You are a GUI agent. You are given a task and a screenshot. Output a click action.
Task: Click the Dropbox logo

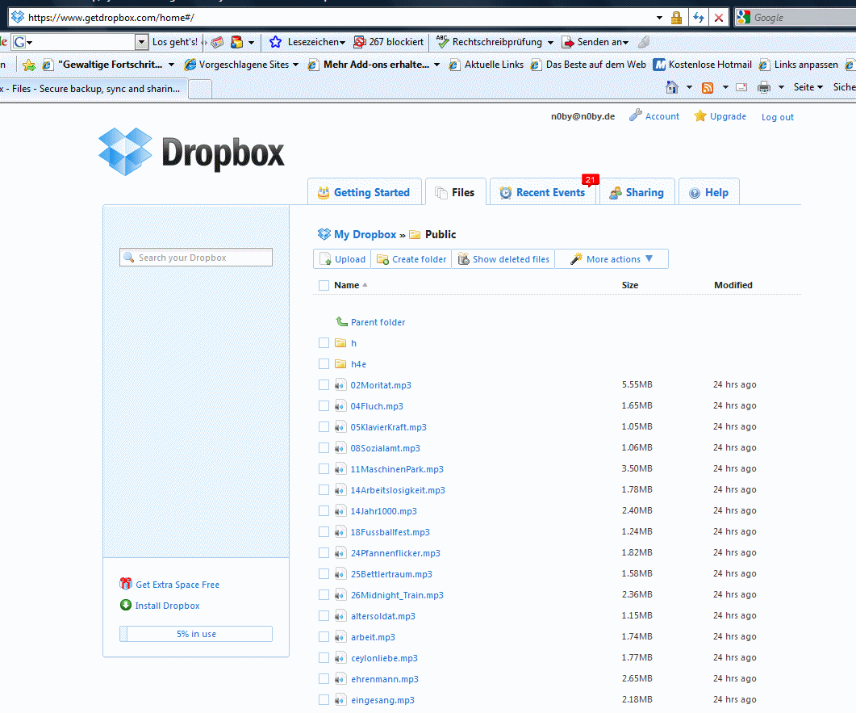tap(191, 152)
